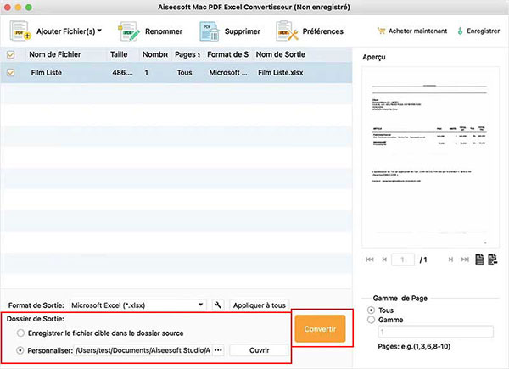This screenshot has height=369, width=509.
Task: Select the Gamme page range radio
Action: 371,320
